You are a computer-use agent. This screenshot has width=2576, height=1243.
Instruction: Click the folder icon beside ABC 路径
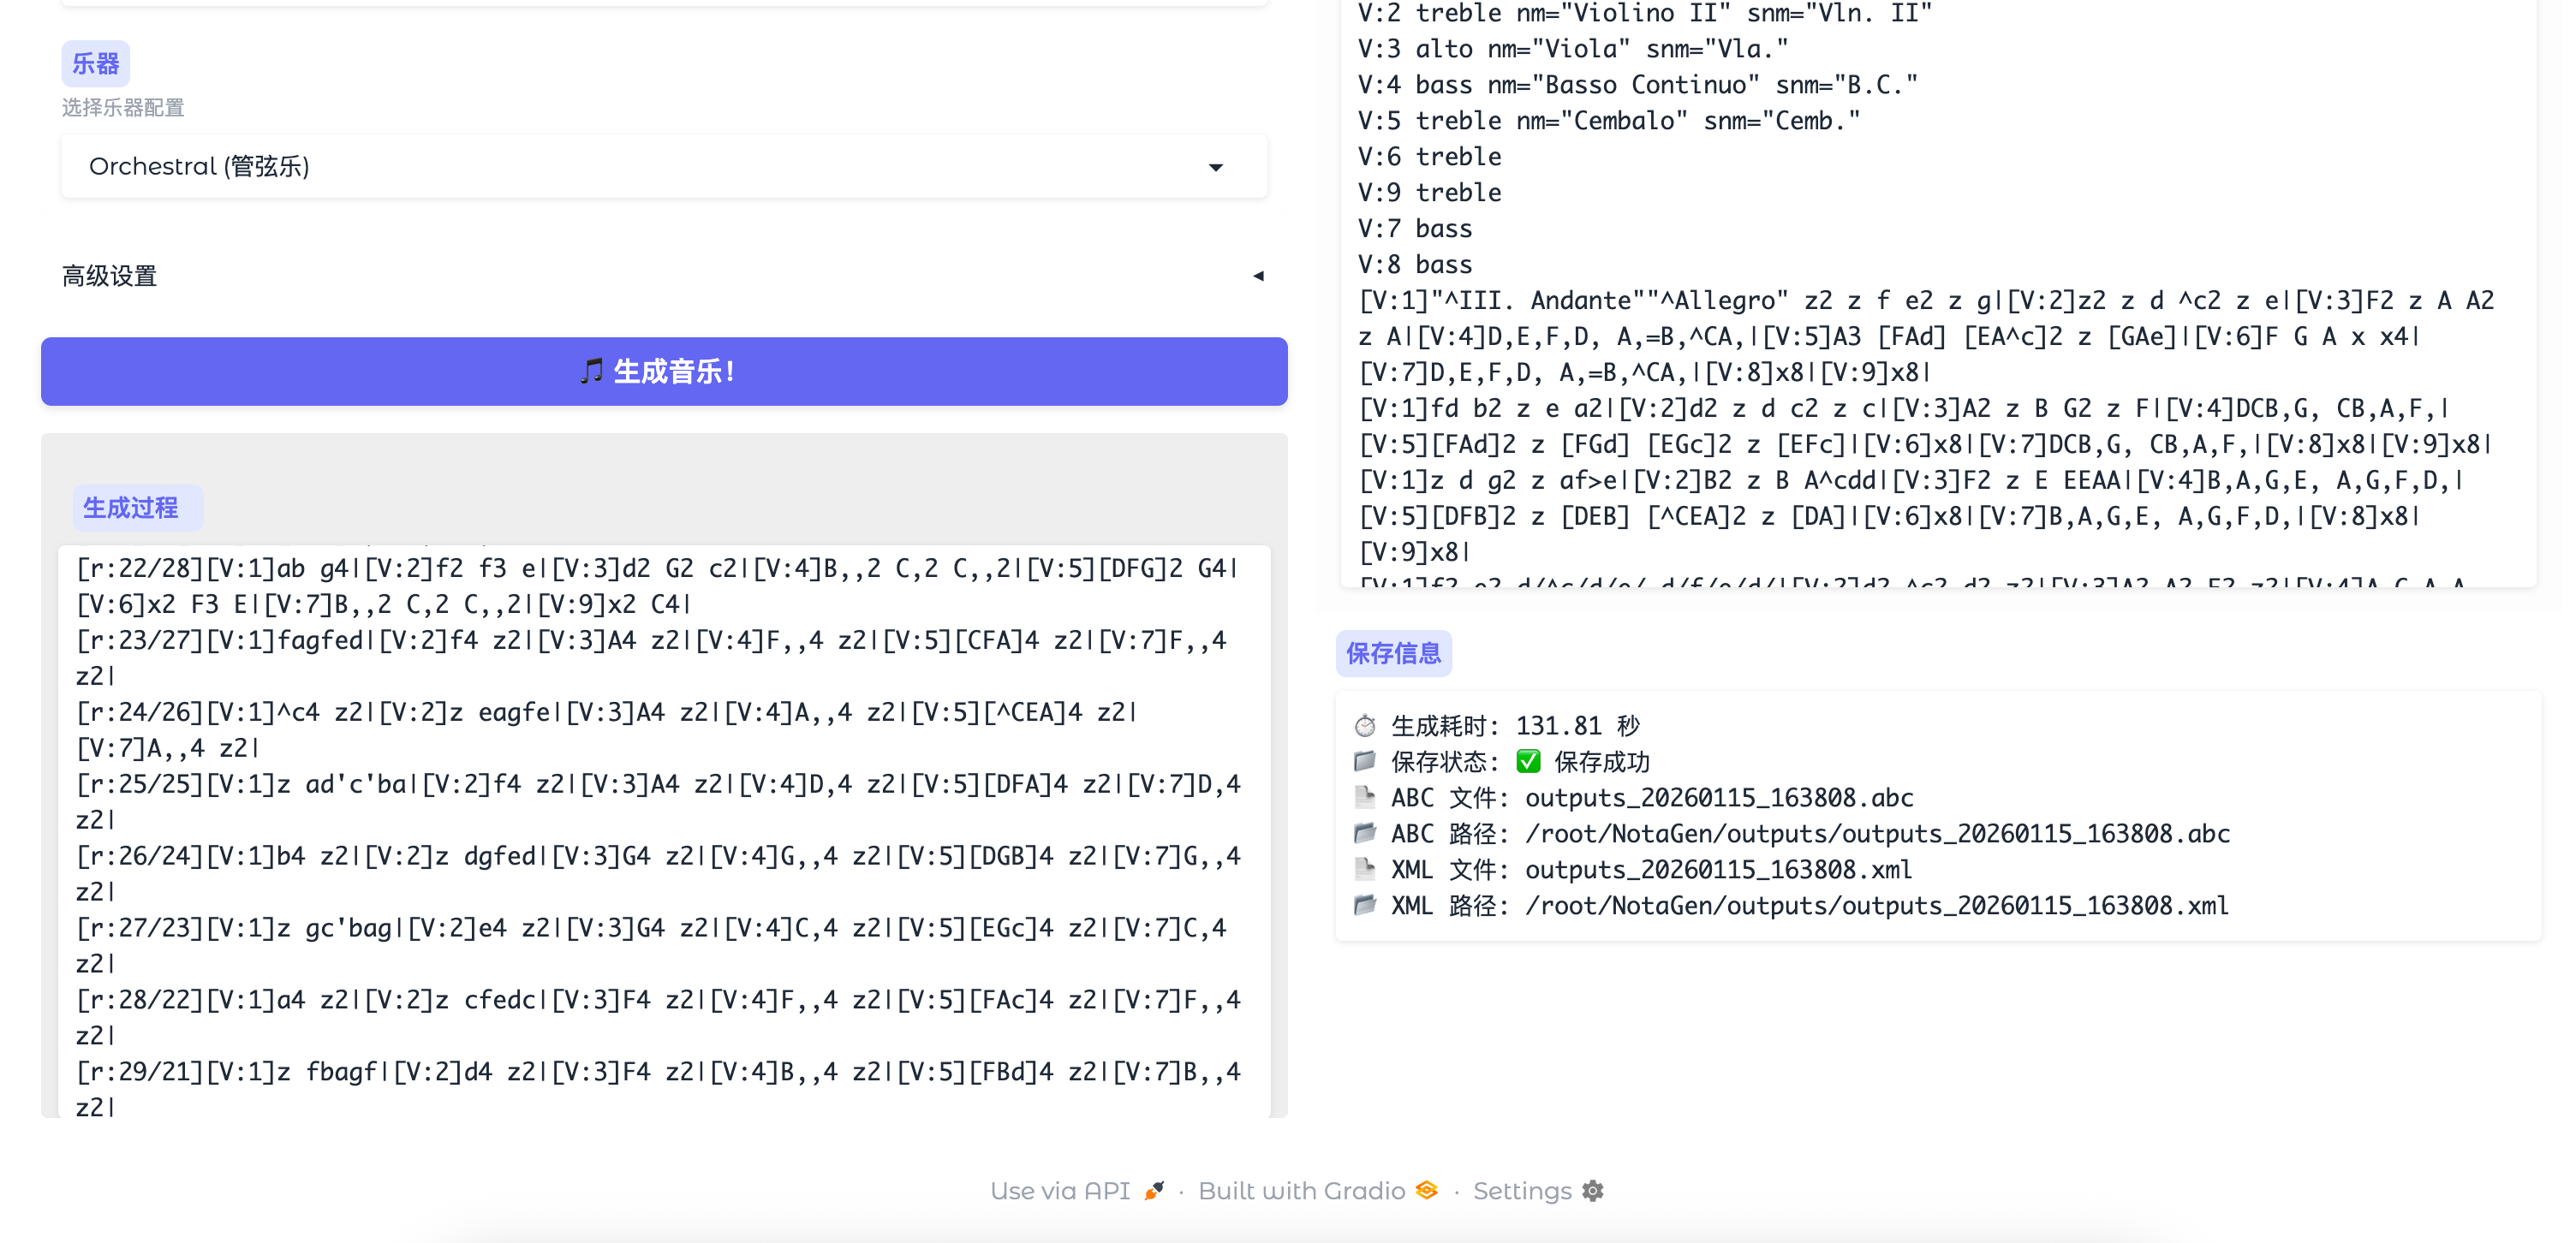click(1364, 833)
